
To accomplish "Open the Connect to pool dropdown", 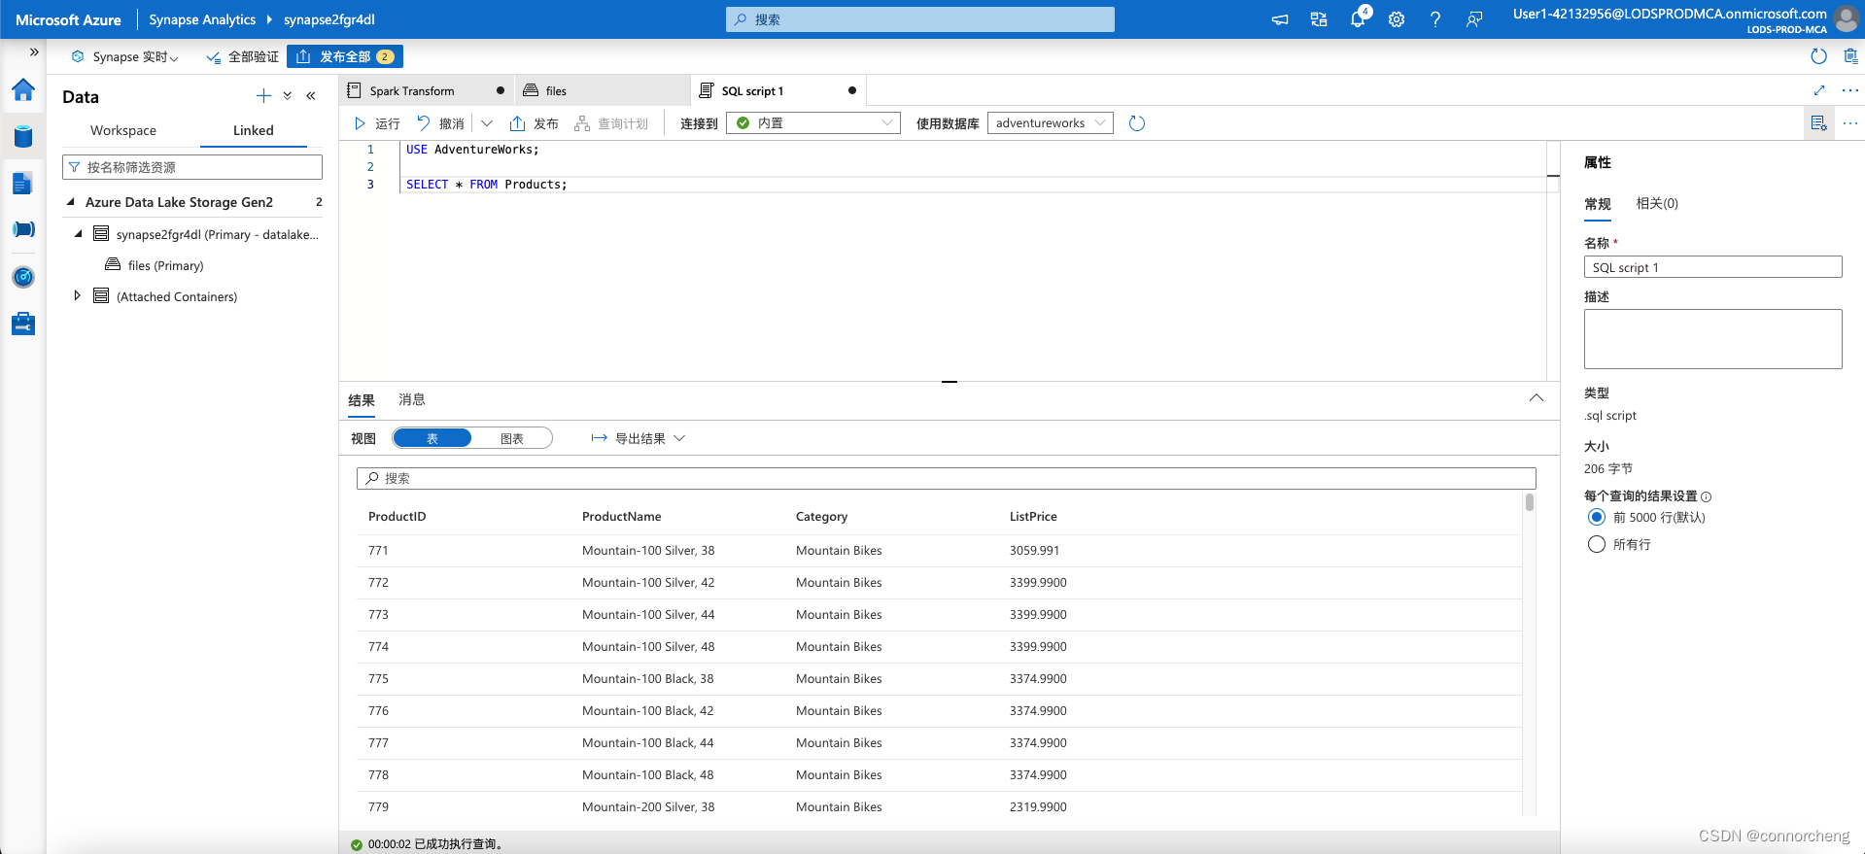I will coord(813,123).
